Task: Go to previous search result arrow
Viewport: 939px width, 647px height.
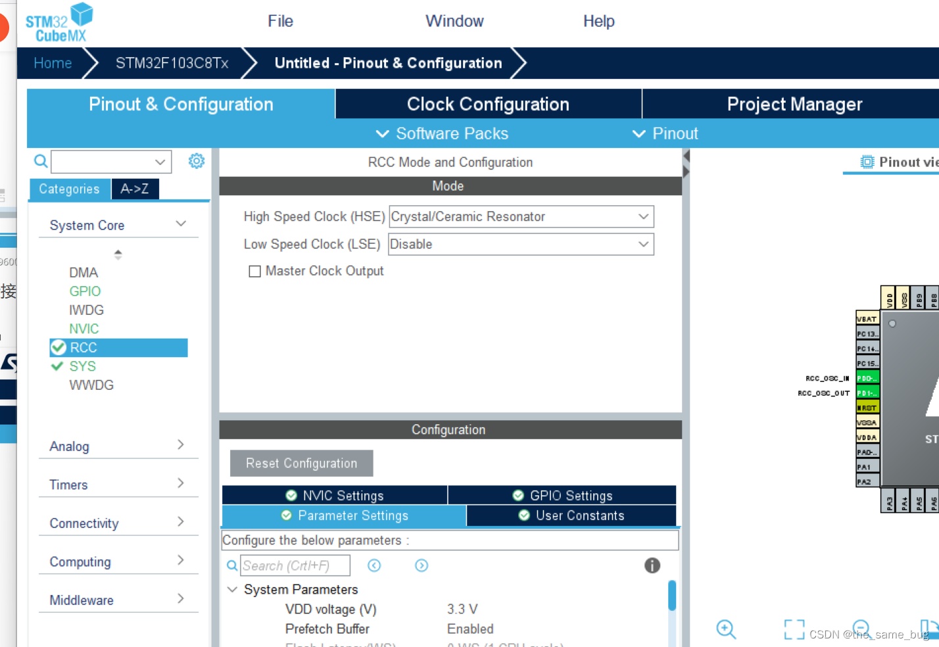Action: pyautogui.click(x=374, y=565)
